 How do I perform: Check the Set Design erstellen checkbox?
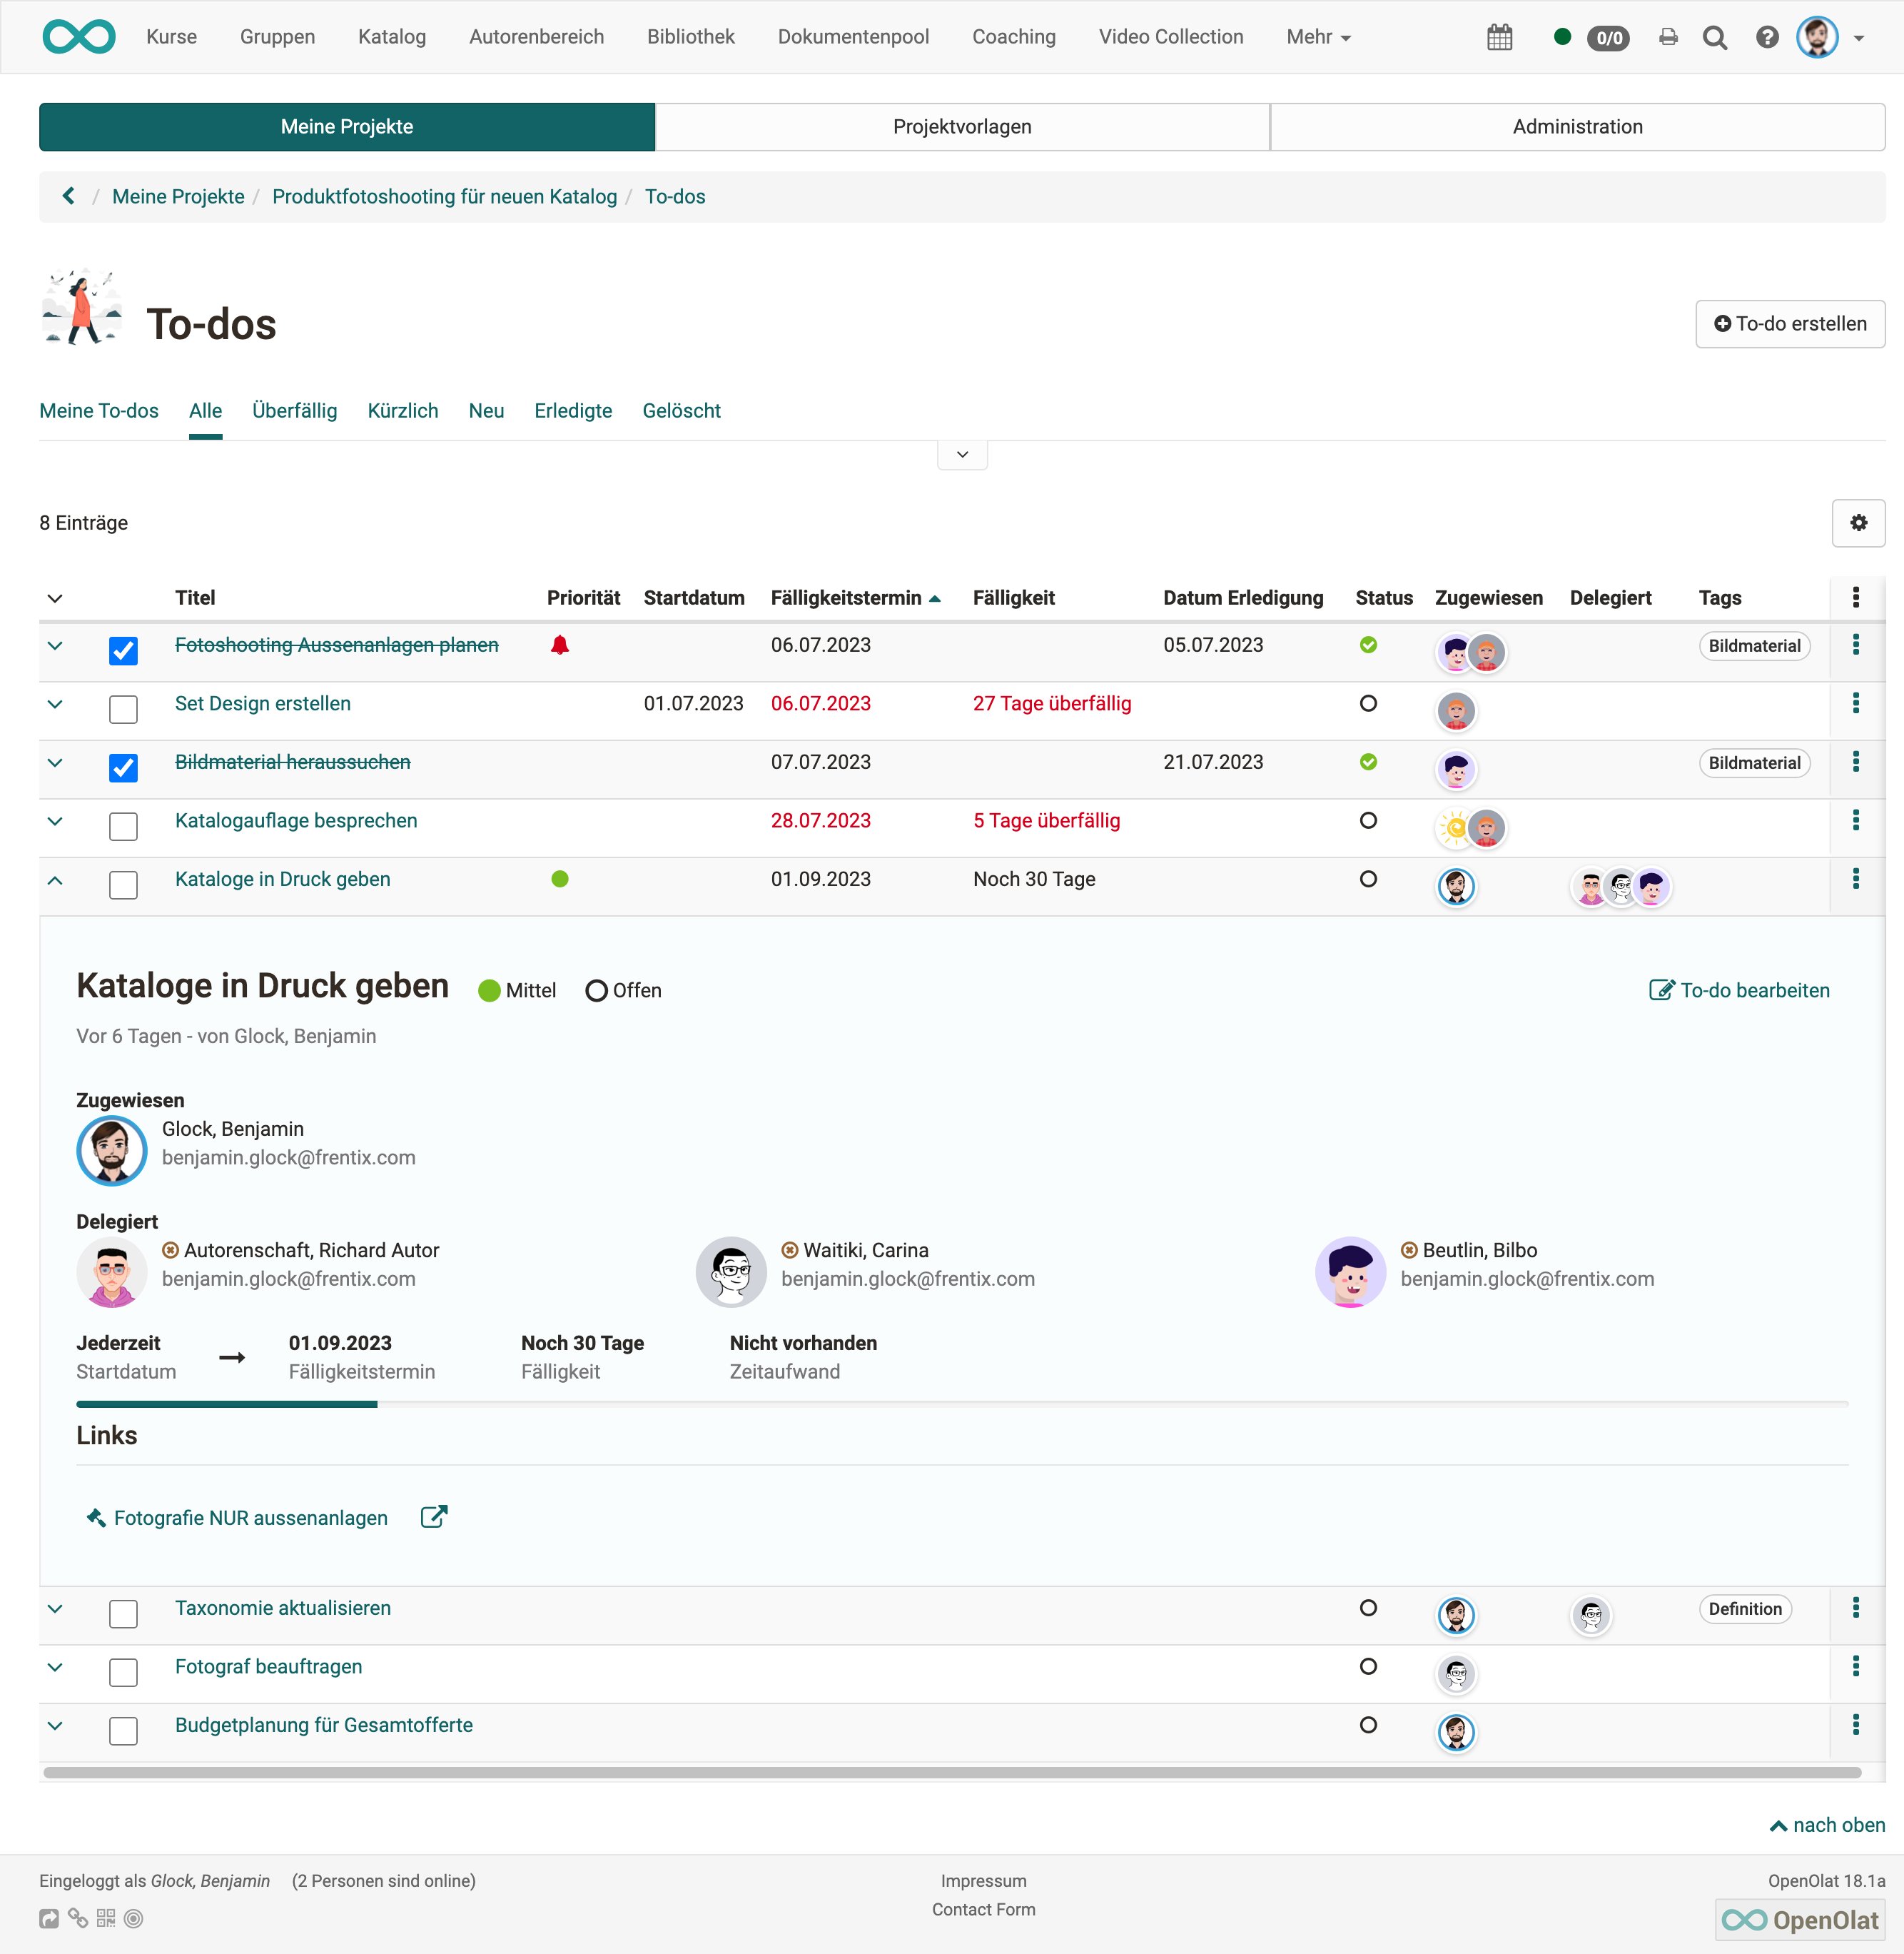tap(123, 710)
